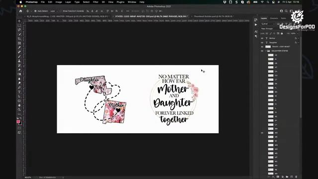Enable the Auto-Select checkbox

(35, 11)
